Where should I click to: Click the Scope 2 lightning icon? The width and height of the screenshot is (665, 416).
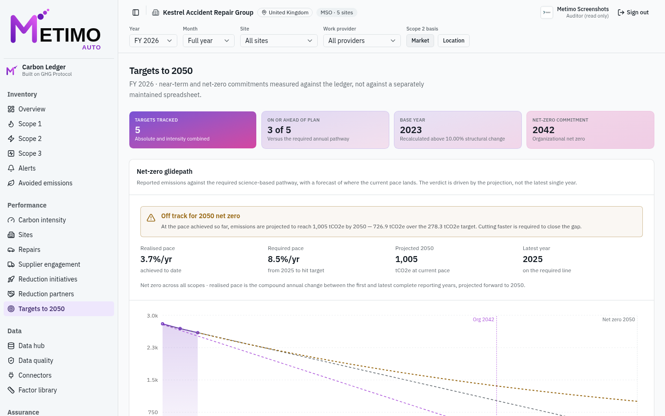[x=11, y=139]
